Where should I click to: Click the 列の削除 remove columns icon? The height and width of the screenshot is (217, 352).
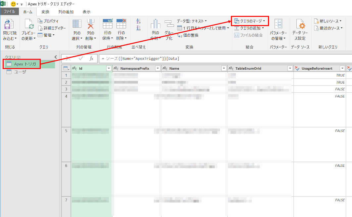[x=90, y=24]
